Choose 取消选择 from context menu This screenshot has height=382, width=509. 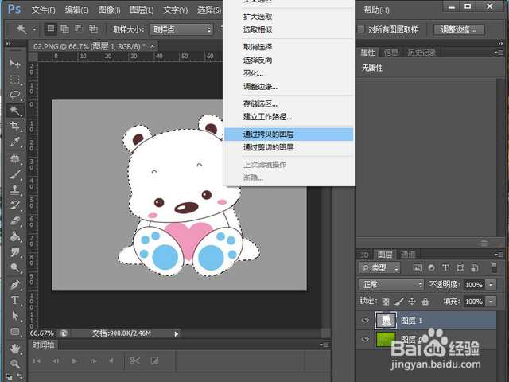click(289, 47)
